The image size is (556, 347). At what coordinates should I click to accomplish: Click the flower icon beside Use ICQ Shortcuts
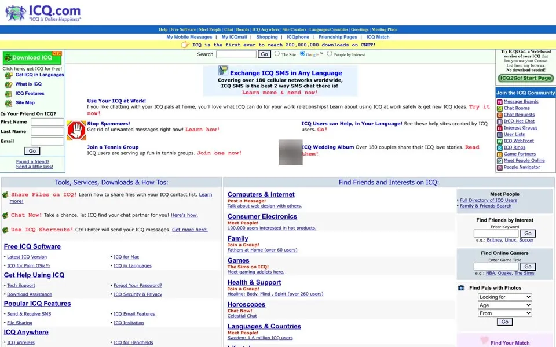click(x=5, y=230)
